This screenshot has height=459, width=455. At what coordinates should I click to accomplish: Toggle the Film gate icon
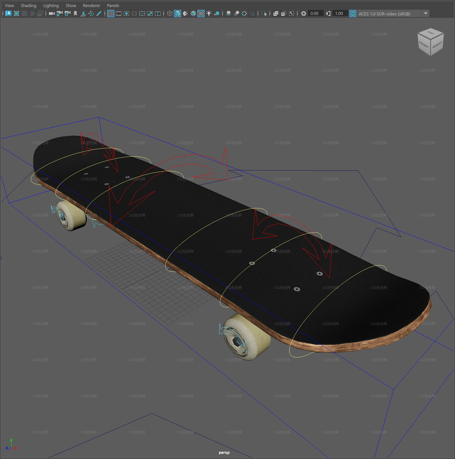tap(119, 13)
